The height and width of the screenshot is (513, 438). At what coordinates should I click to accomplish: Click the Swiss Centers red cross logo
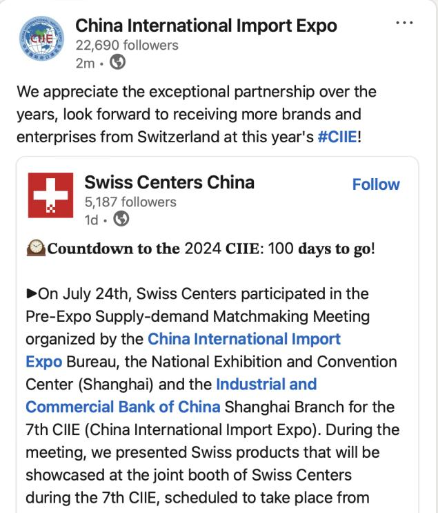50,195
